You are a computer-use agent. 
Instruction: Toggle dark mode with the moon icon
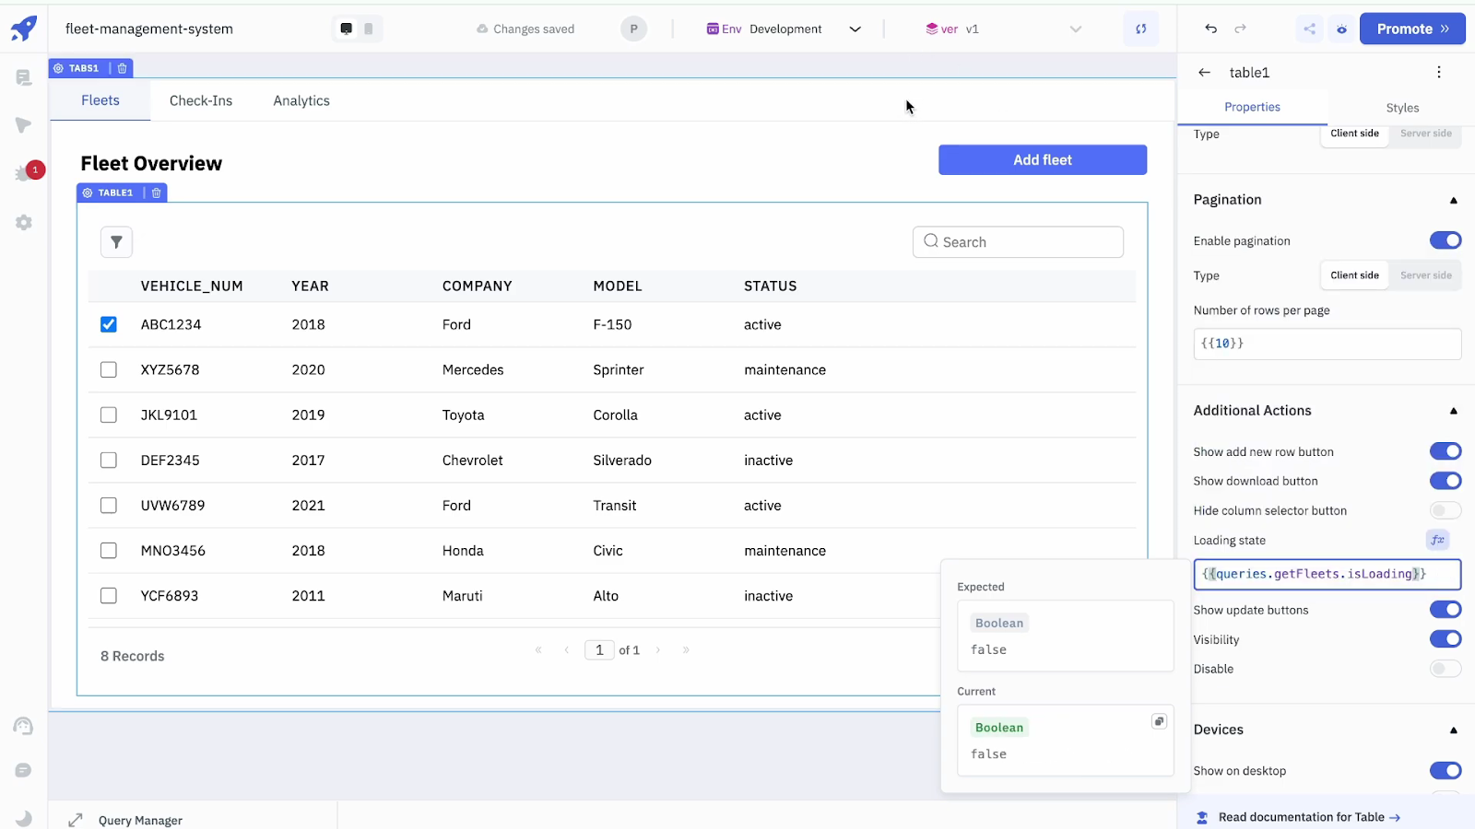pyautogui.click(x=23, y=818)
